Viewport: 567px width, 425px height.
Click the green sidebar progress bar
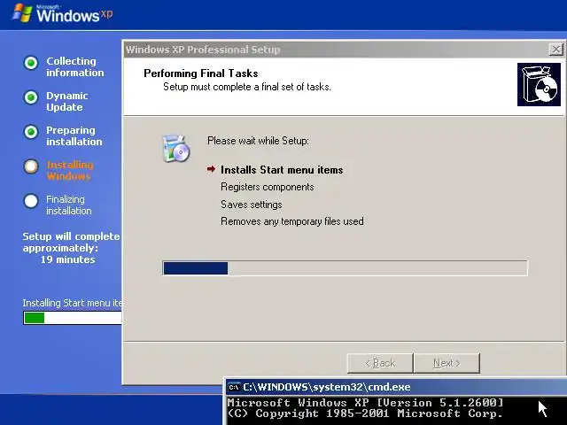[x=73, y=318]
